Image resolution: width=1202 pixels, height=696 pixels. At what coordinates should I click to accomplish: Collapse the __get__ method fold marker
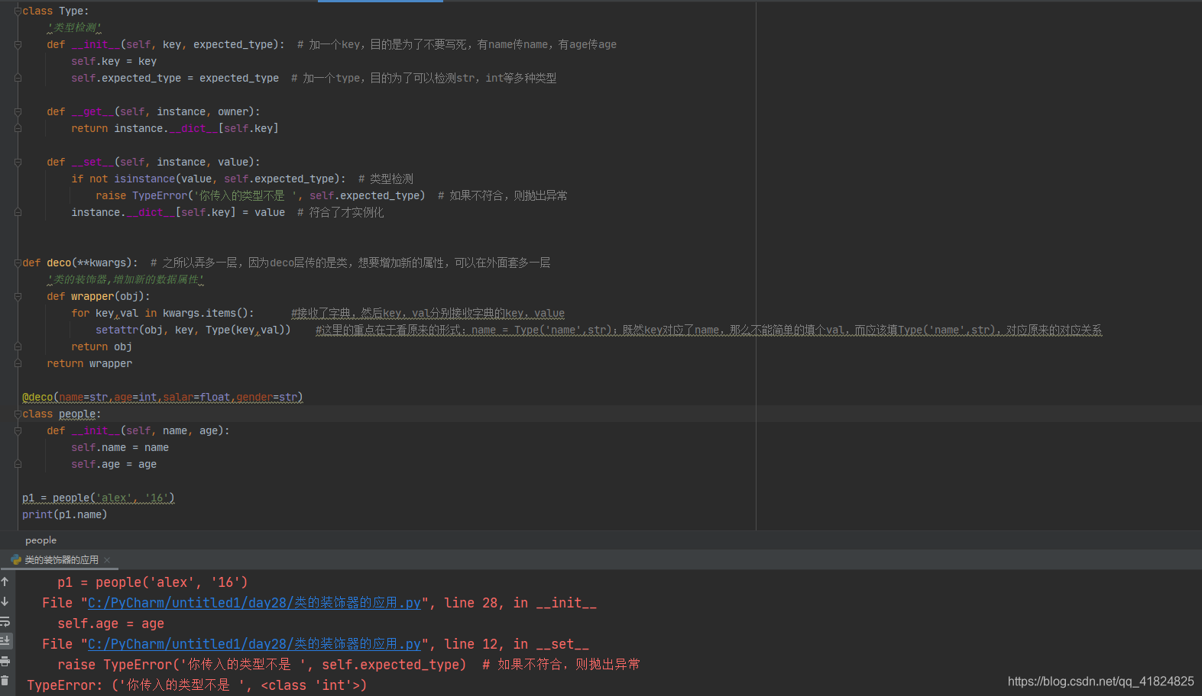pos(18,111)
